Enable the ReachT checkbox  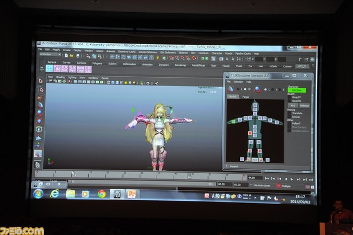tap(290, 97)
